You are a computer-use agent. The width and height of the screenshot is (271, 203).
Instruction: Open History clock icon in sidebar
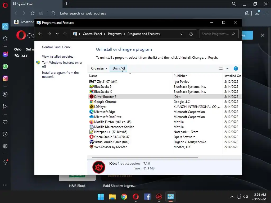pos(5,134)
